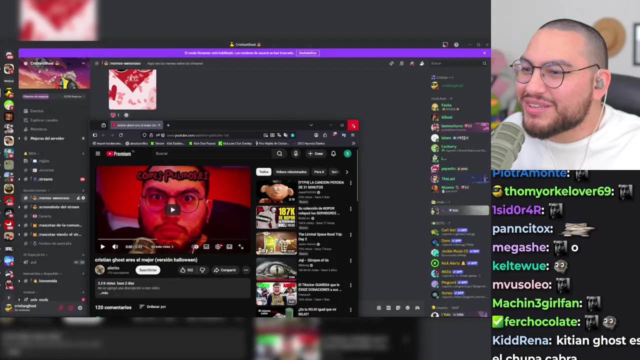The image size is (640, 360).
Task: Open YouTube notifications bell
Action: (x=333, y=153)
